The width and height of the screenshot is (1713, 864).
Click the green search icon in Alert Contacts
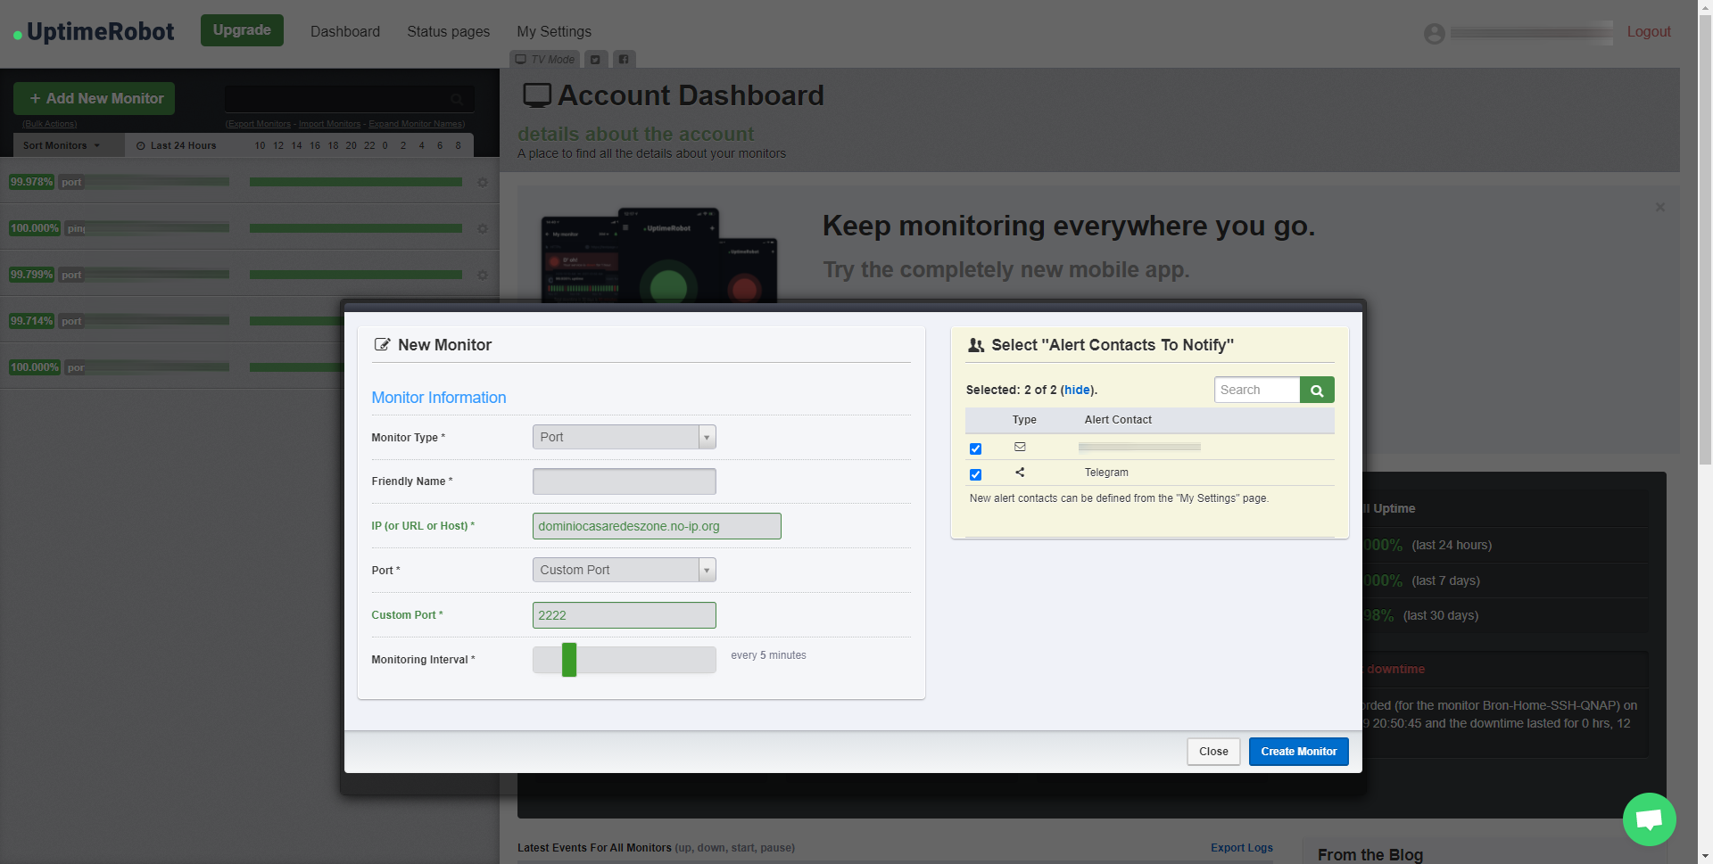(x=1317, y=390)
